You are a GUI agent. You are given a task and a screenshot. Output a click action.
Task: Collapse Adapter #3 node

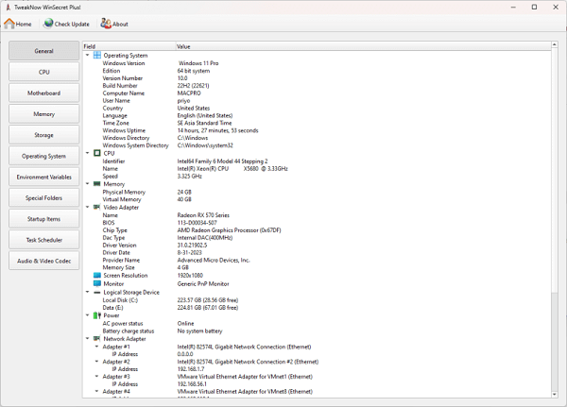tap(97, 376)
